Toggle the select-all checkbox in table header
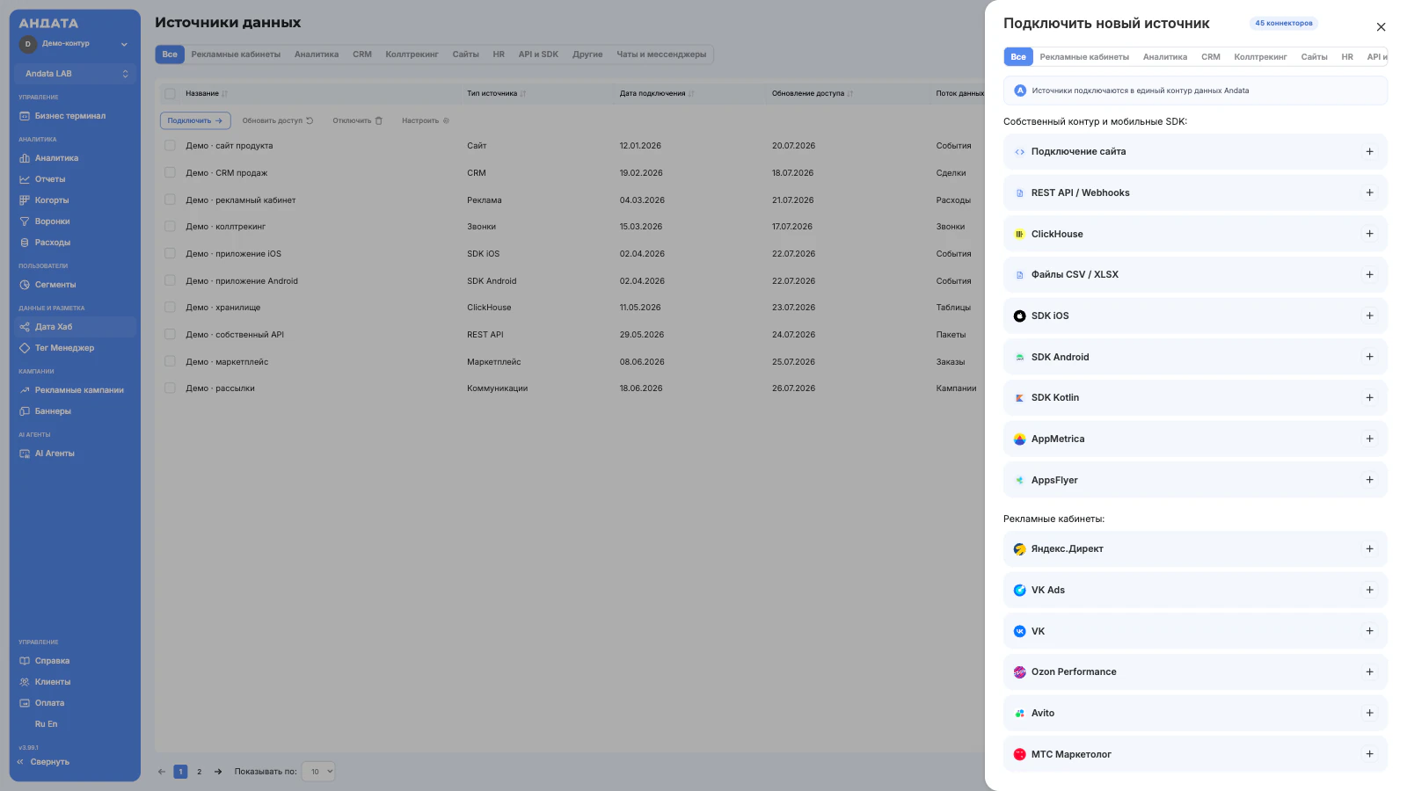The image size is (1407, 791). pyautogui.click(x=170, y=93)
